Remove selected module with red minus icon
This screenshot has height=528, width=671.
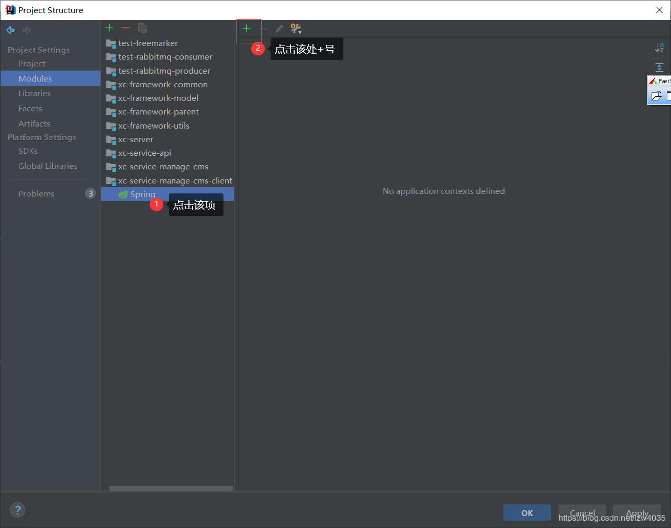(126, 28)
